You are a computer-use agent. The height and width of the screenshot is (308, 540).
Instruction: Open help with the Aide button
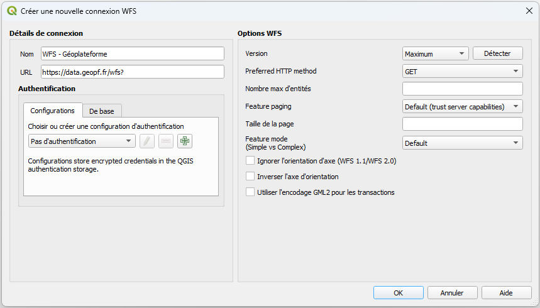click(x=506, y=293)
